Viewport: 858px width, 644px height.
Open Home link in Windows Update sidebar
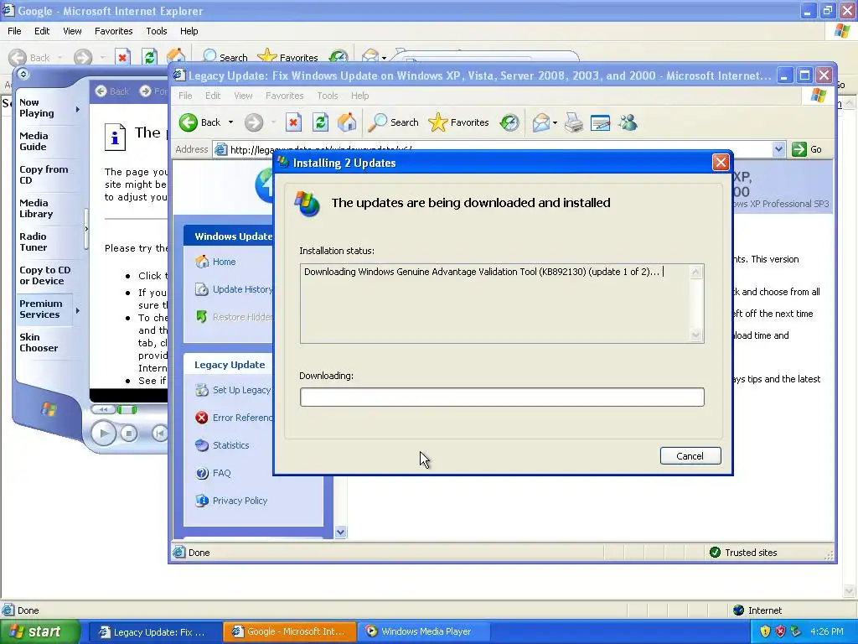coord(224,262)
